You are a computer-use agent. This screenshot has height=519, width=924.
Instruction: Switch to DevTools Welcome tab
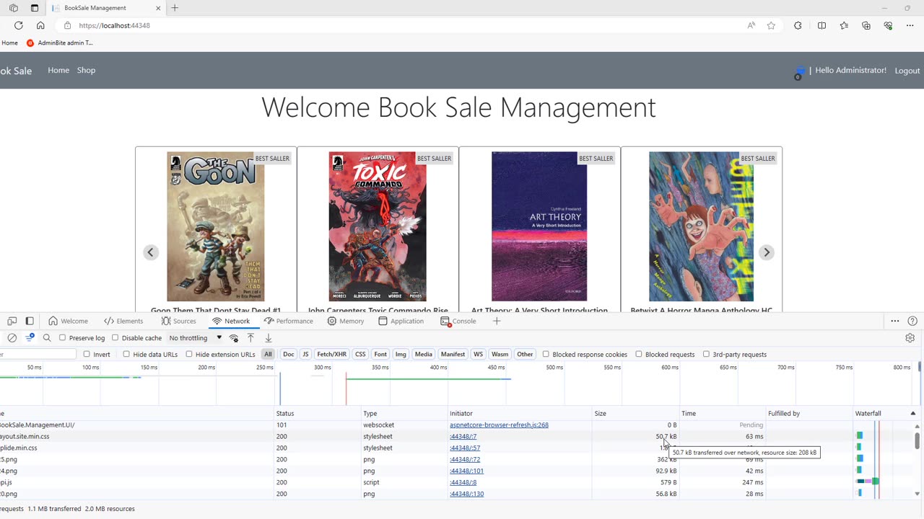tap(68, 321)
